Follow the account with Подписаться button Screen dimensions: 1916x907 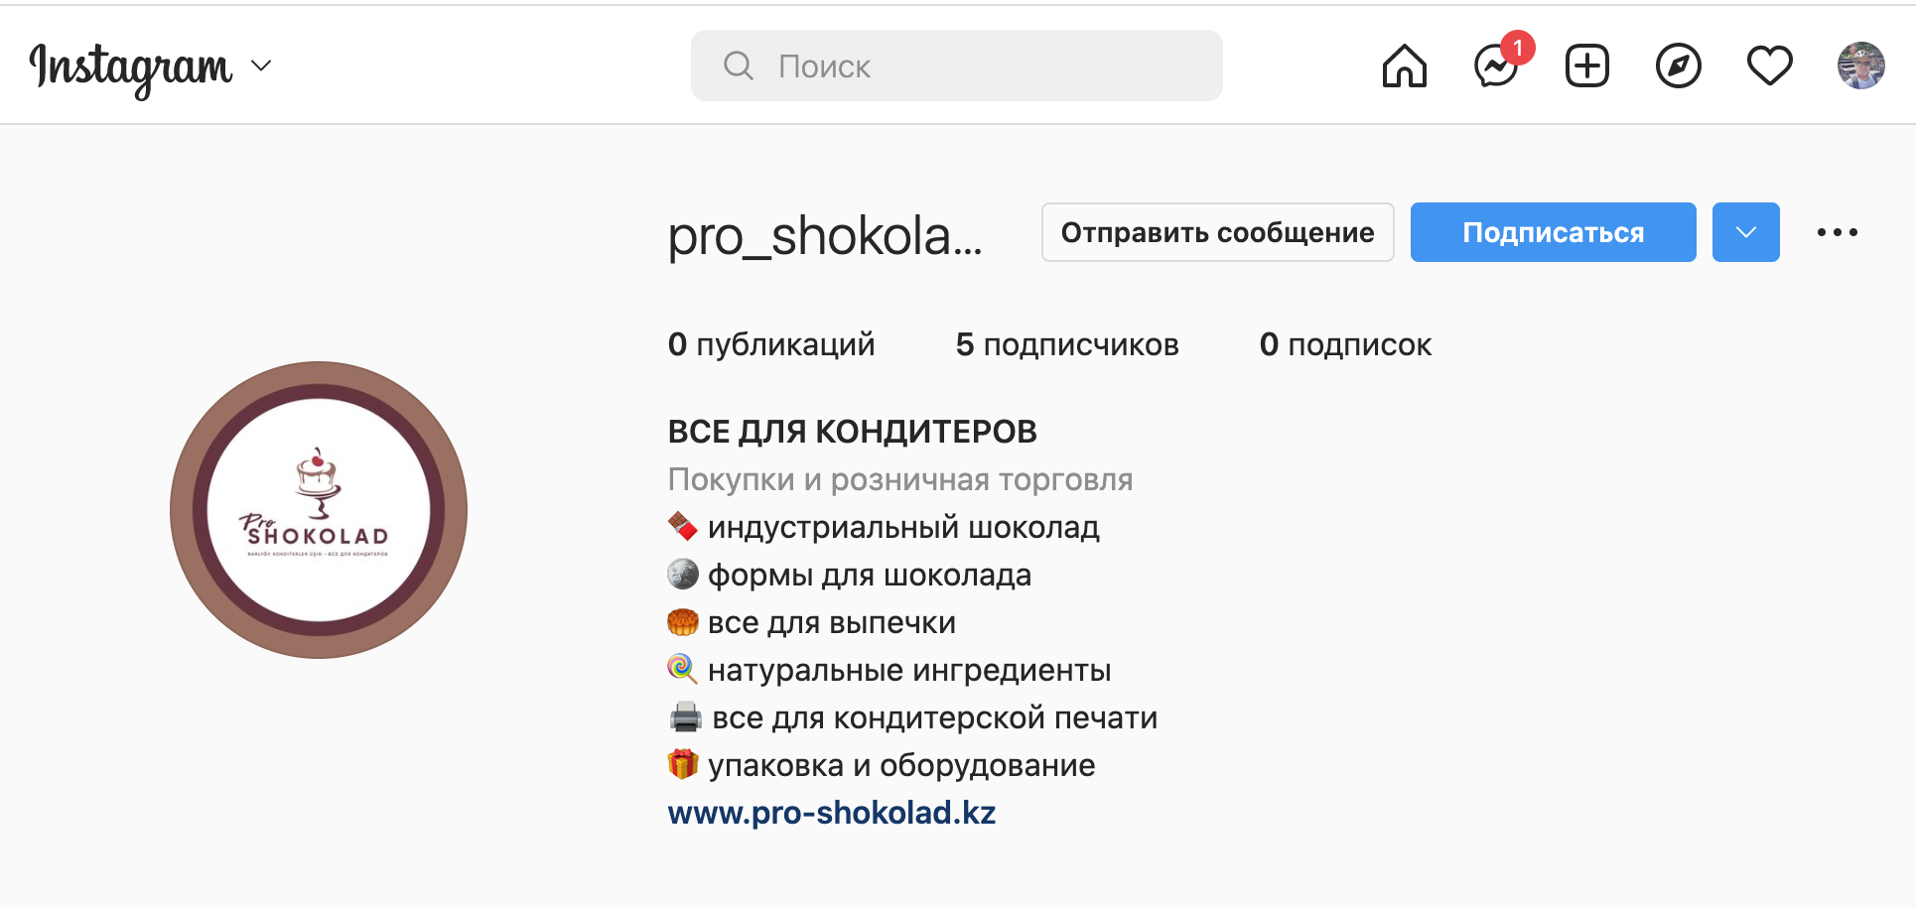tap(1553, 232)
